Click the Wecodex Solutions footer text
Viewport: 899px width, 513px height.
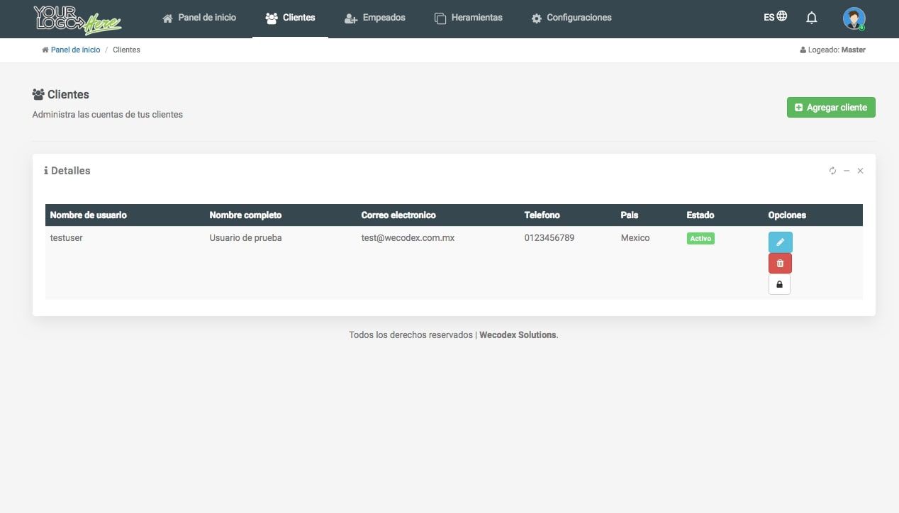click(518, 335)
